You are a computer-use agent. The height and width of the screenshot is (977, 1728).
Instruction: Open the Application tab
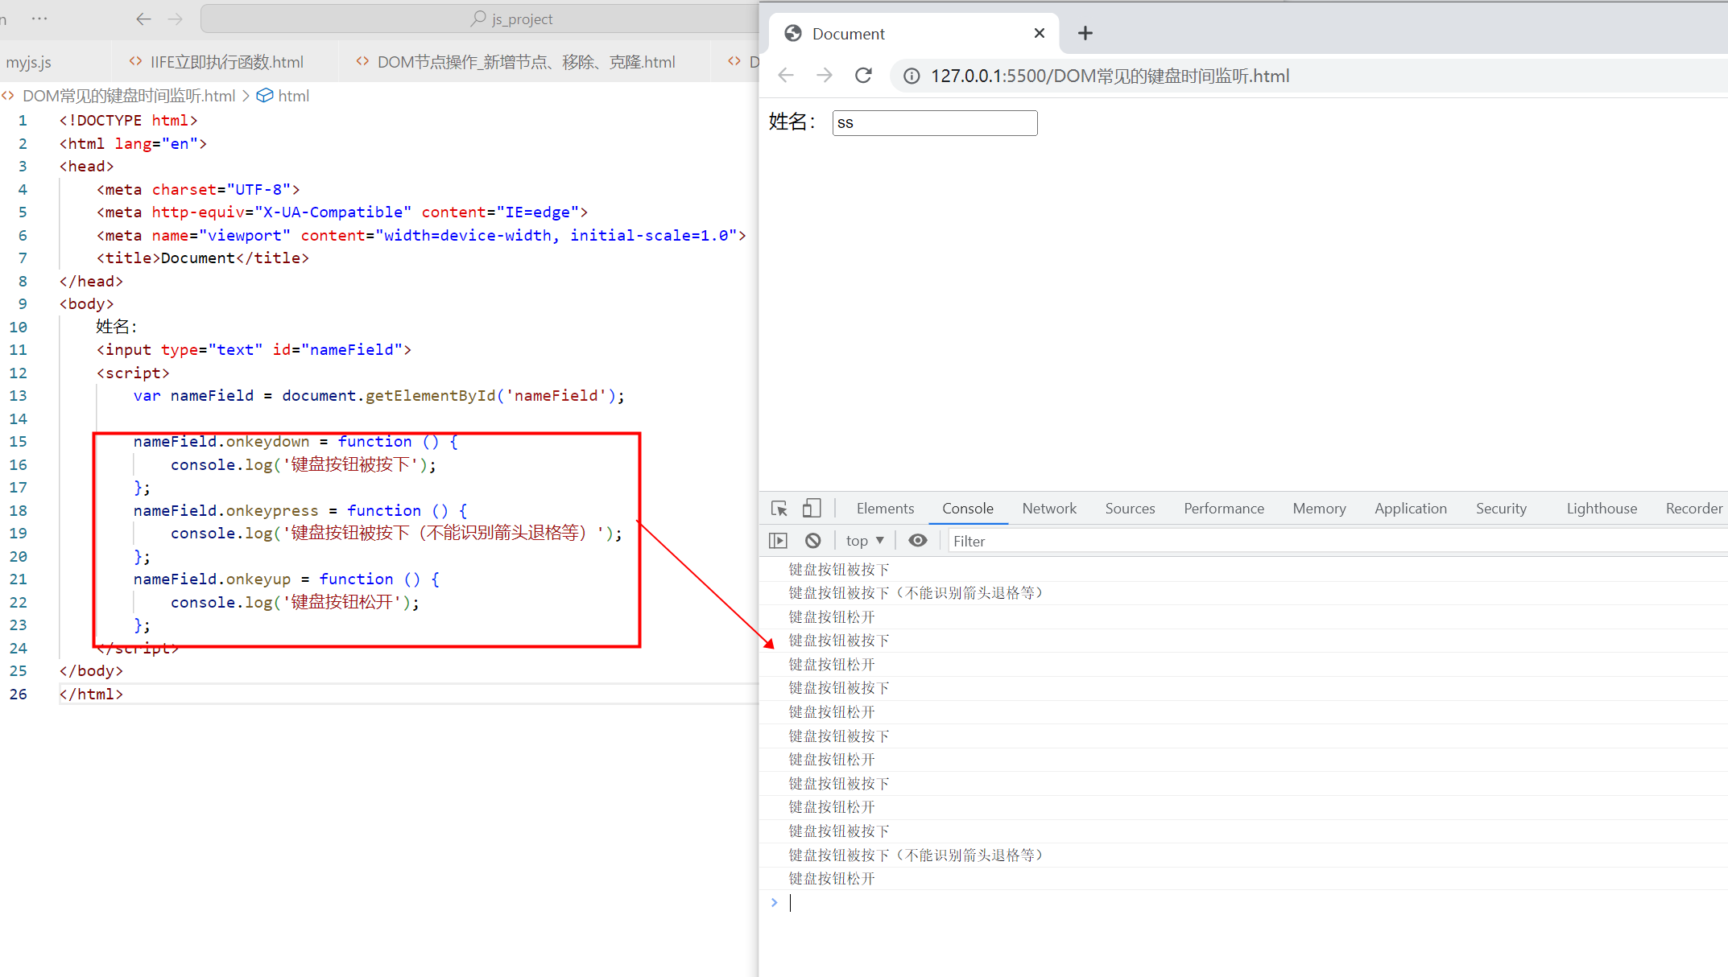coord(1411,509)
